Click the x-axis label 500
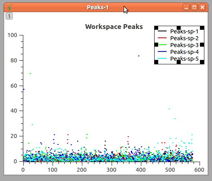212x181 pixels. tap(170, 170)
